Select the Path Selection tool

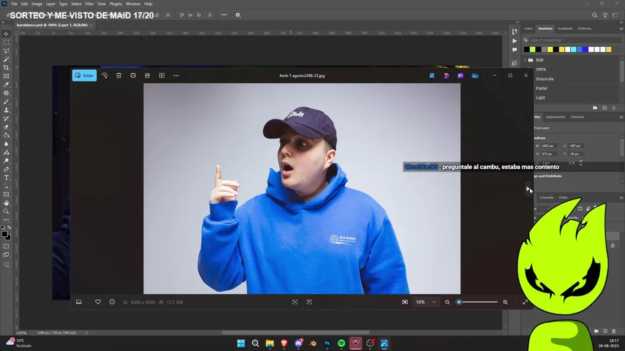click(6, 186)
